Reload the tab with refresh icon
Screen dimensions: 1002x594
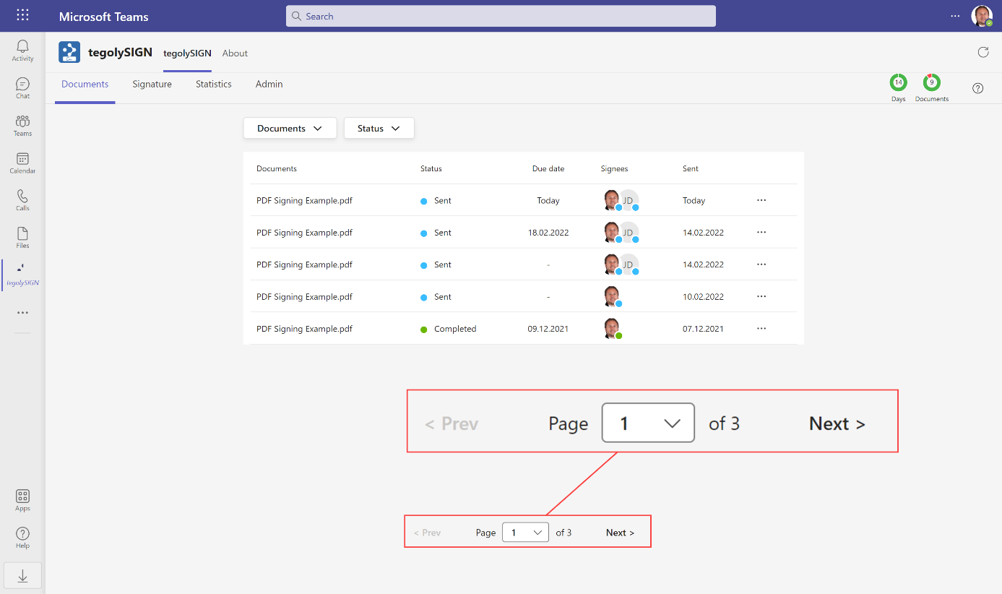point(982,52)
